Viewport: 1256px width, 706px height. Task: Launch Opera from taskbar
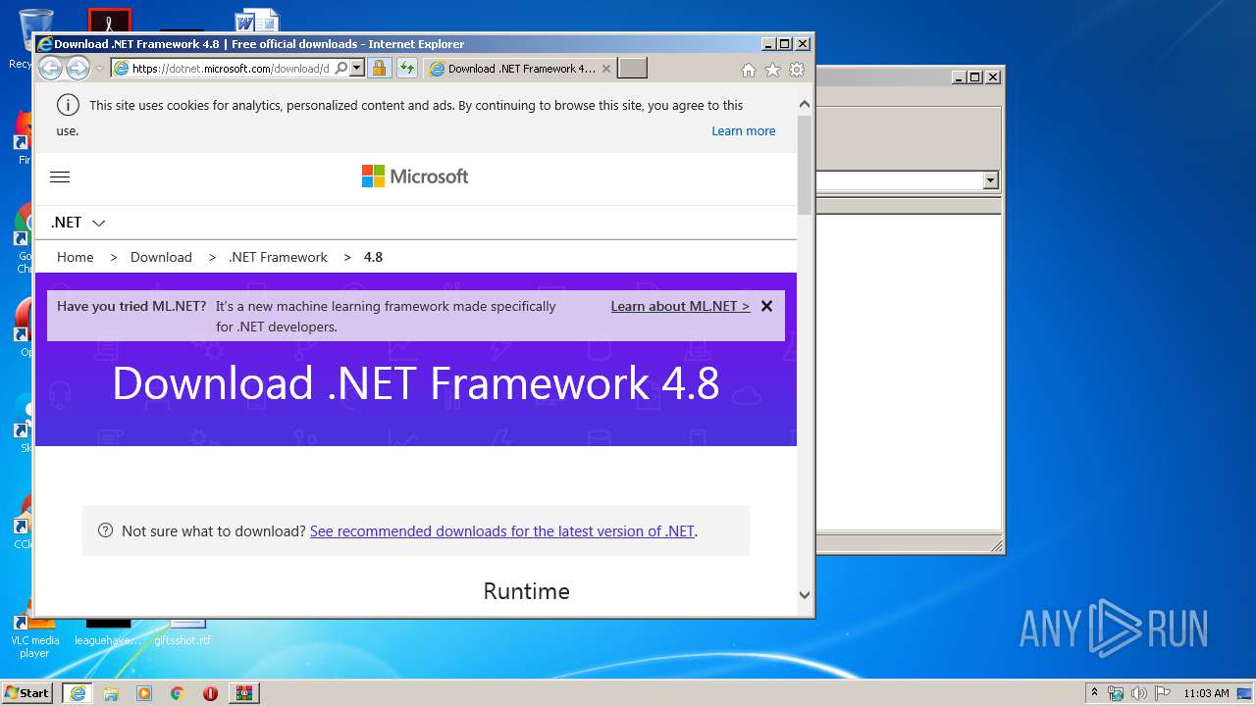[210, 693]
